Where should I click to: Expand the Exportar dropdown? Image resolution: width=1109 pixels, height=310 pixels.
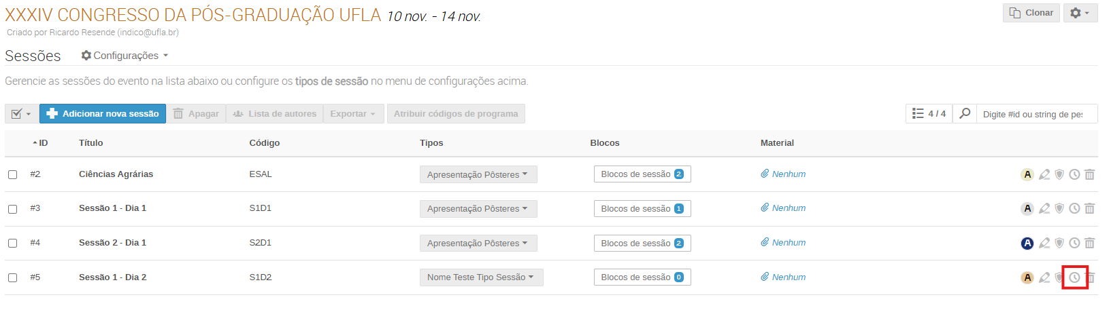click(x=353, y=114)
